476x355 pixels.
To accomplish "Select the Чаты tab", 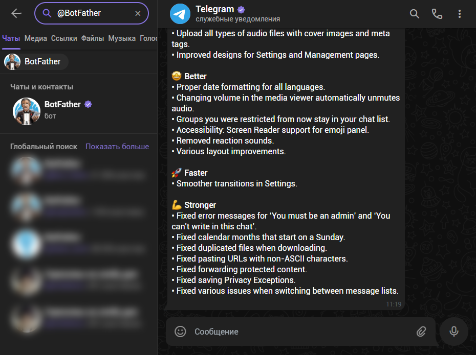I will tap(11, 38).
